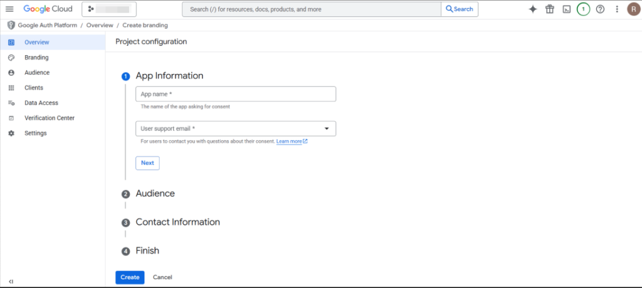This screenshot has width=642, height=288.
Task: Click the Overview sidebar icon
Action: [x=11, y=42]
